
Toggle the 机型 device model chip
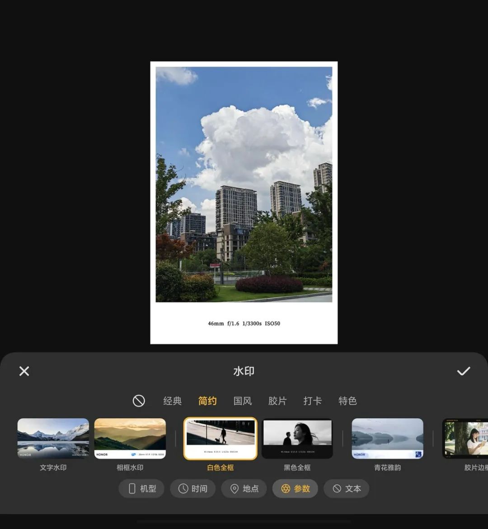pos(141,488)
